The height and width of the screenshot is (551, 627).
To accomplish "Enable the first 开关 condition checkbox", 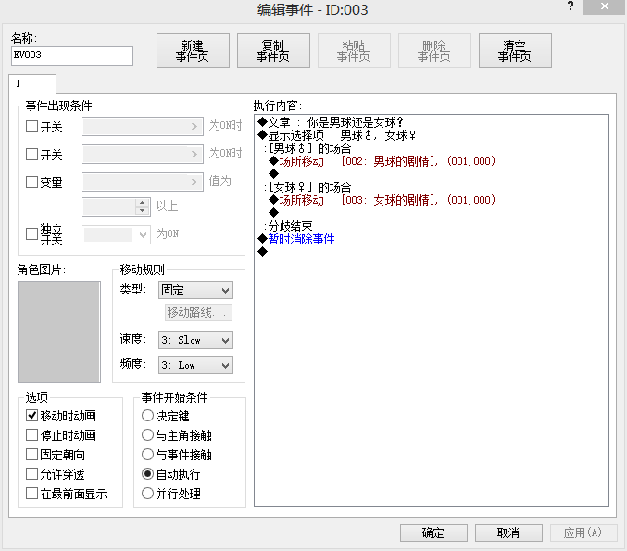I will [31, 126].
